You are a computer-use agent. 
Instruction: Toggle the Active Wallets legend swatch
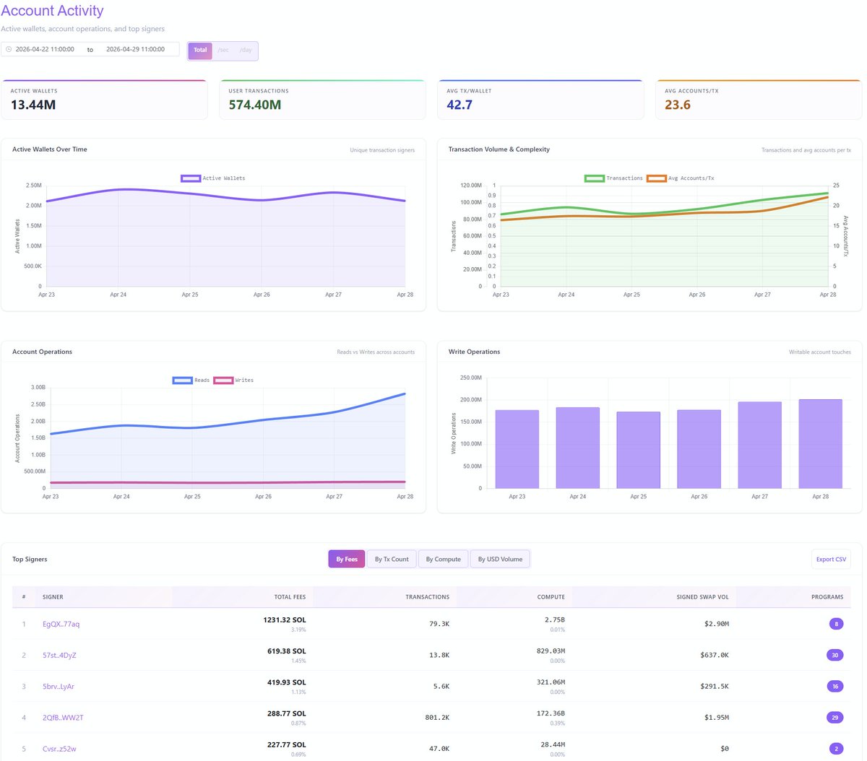pos(191,178)
